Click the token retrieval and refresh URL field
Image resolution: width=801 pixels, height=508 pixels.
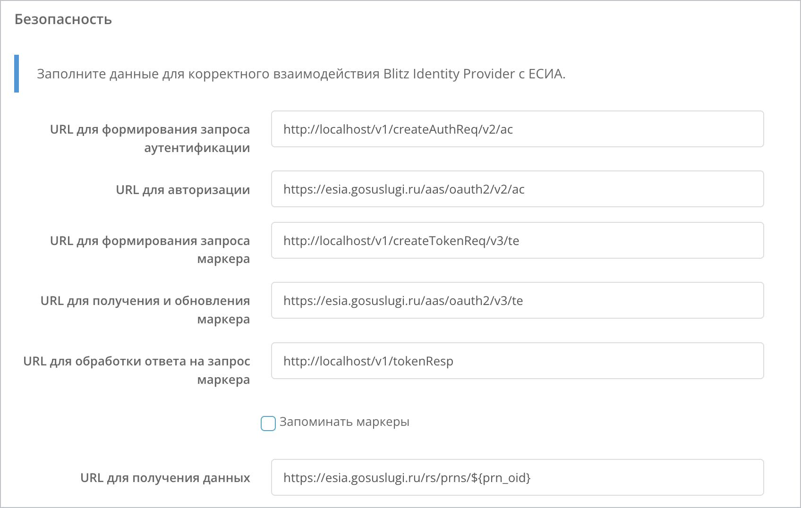click(x=517, y=300)
